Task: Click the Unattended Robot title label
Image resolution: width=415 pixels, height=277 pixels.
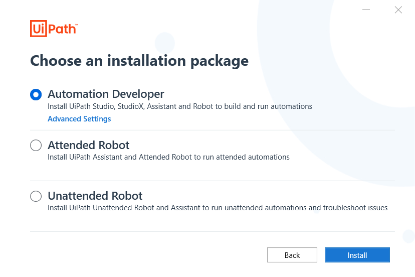Action: [95, 196]
